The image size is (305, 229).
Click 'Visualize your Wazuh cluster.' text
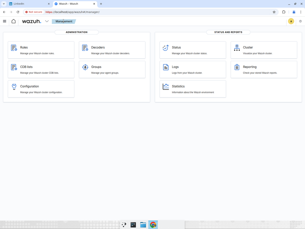point(258,53)
